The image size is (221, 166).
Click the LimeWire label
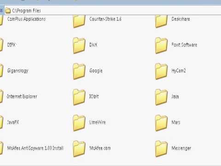(98, 122)
